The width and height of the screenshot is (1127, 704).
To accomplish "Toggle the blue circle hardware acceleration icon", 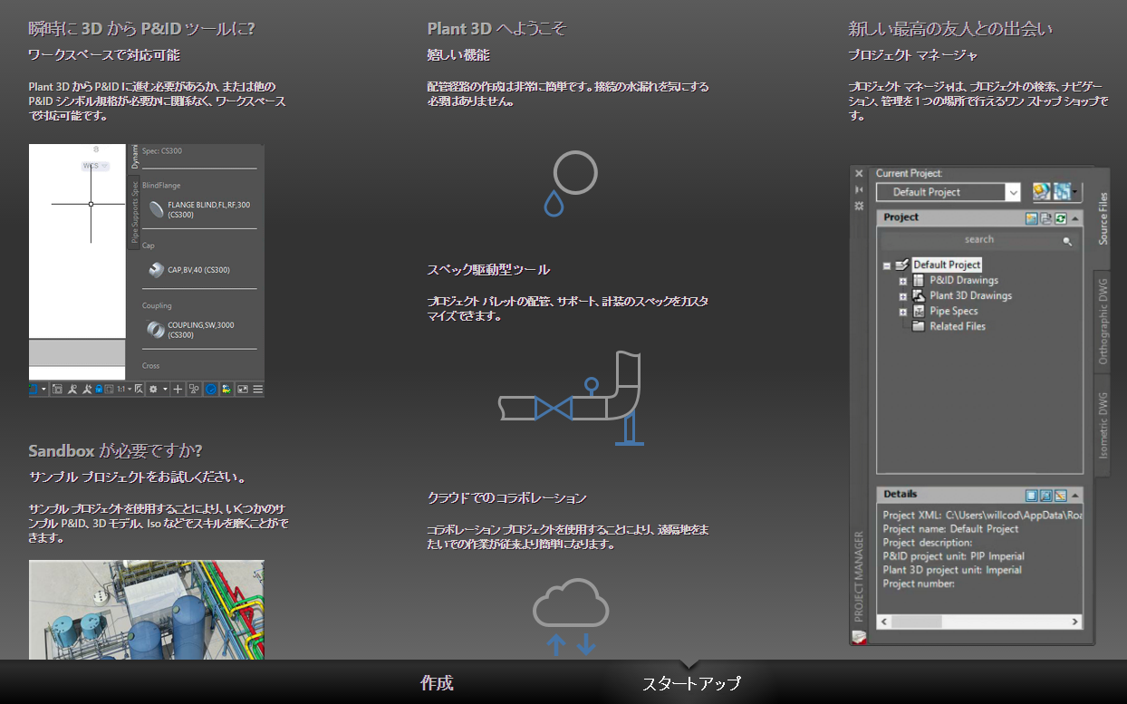I will [x=211, y=390].
